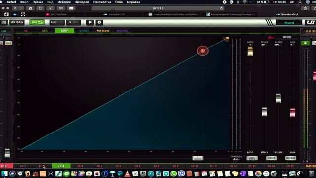The width and height of the screenshot is (316, 178).
Task: Open Telegram in the Dock
Action: coord(166,174)
